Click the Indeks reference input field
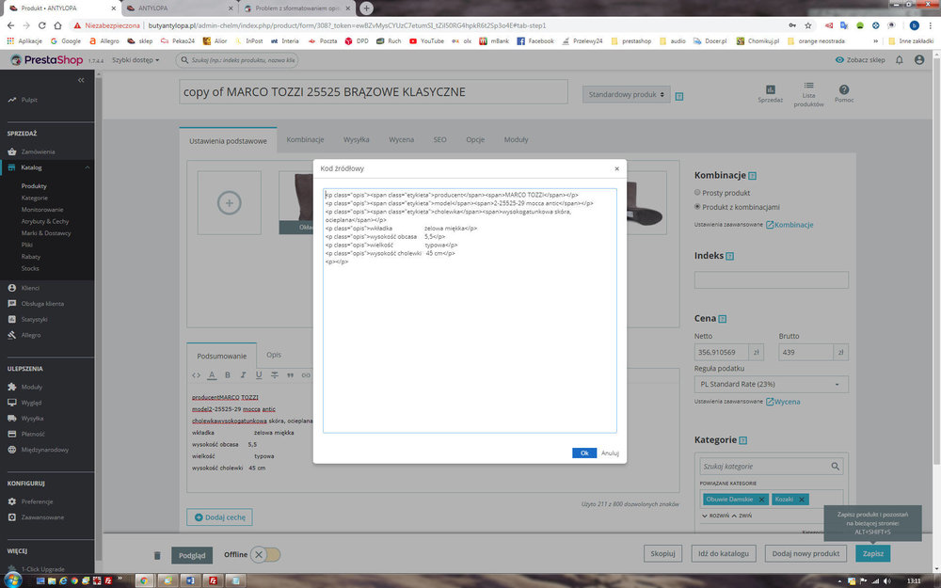The width and height of the screenshot is (941, 588). pos(772,279)
